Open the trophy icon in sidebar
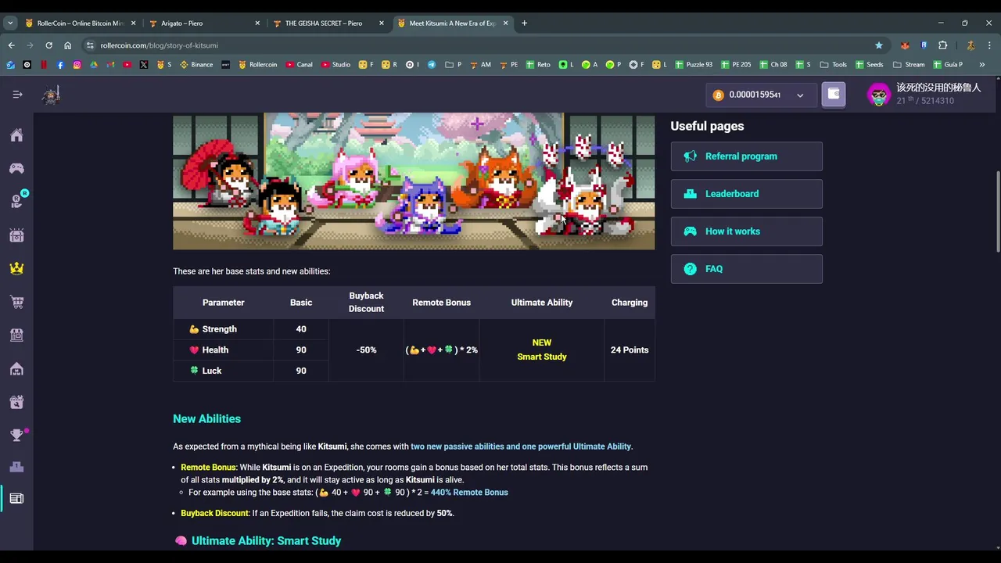 tap(16, 435)
